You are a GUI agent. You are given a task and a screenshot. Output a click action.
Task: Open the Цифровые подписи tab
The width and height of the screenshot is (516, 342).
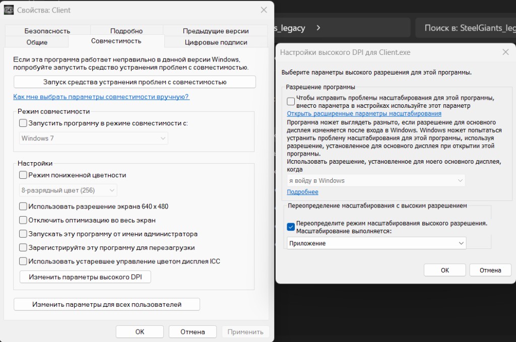[215, 42]
